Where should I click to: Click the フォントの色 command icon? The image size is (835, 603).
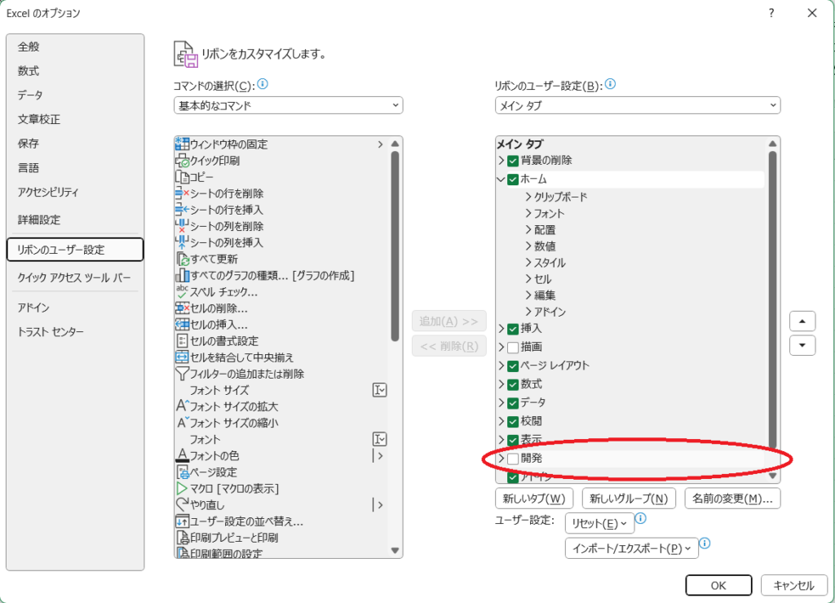click(182, 455)
